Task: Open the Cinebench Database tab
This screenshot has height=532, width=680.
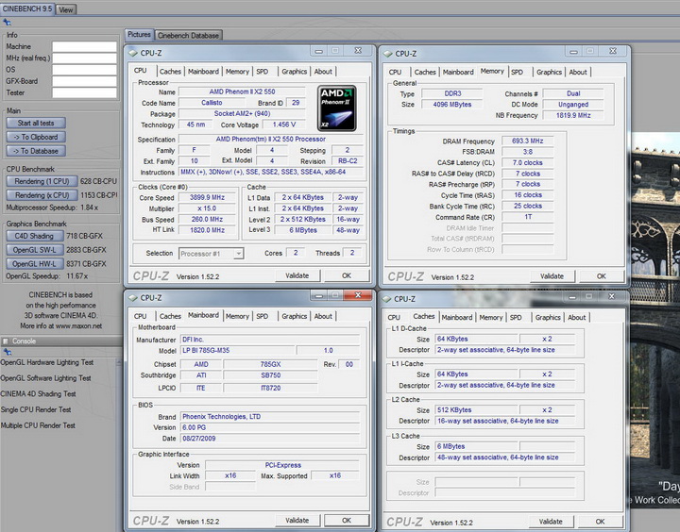Action: [189, 35]
